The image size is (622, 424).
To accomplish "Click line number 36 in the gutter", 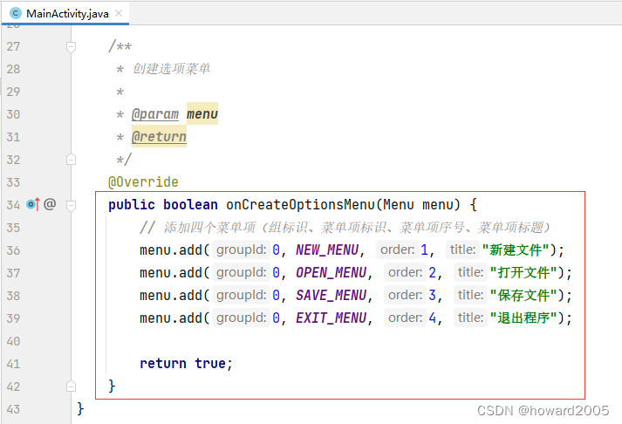I will pos(13,250).
